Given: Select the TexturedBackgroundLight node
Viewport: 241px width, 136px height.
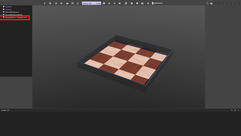Looking at the screenshot, I should pos(14,15).
